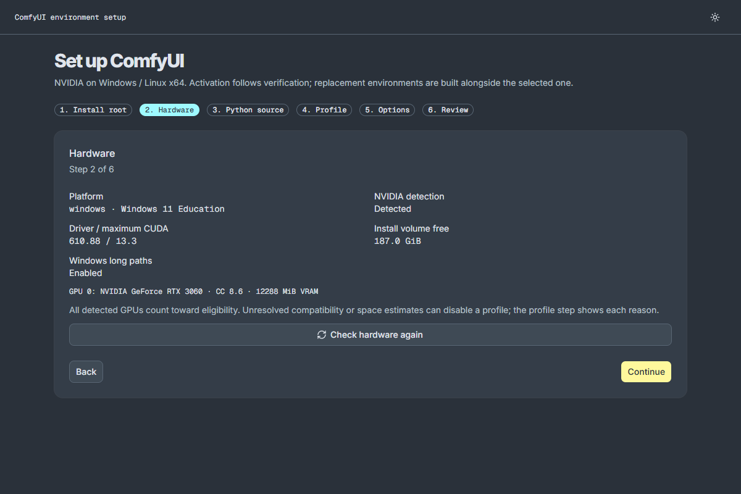Click the Driver / maximum CUDA label

tap(119, 228)
